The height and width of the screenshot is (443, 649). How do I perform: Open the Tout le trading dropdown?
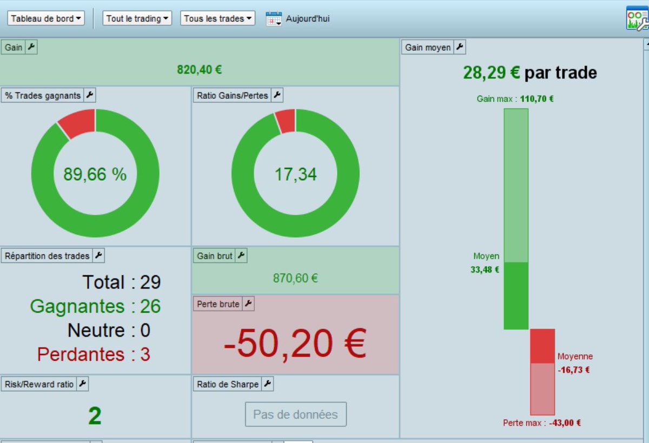coord(137,18)
